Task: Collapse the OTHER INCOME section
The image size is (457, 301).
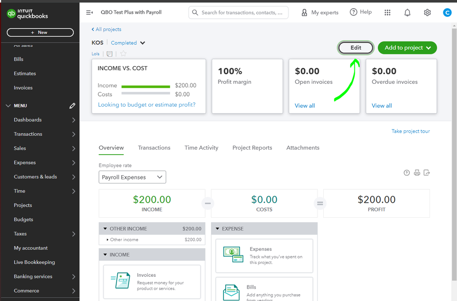Action: [105, 229]
